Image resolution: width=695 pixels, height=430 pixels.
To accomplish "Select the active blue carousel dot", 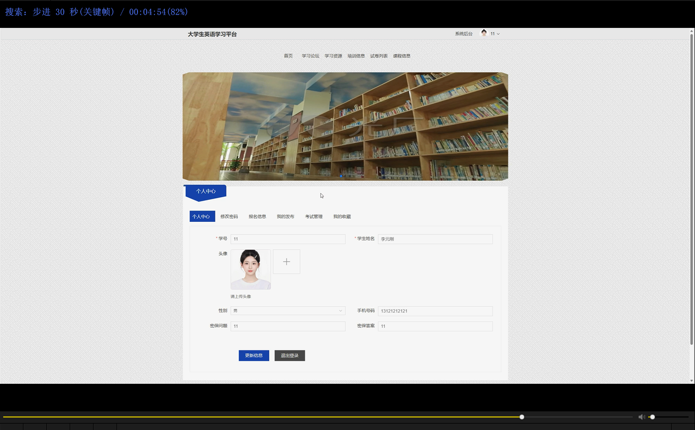I will [x=341, y=176].
